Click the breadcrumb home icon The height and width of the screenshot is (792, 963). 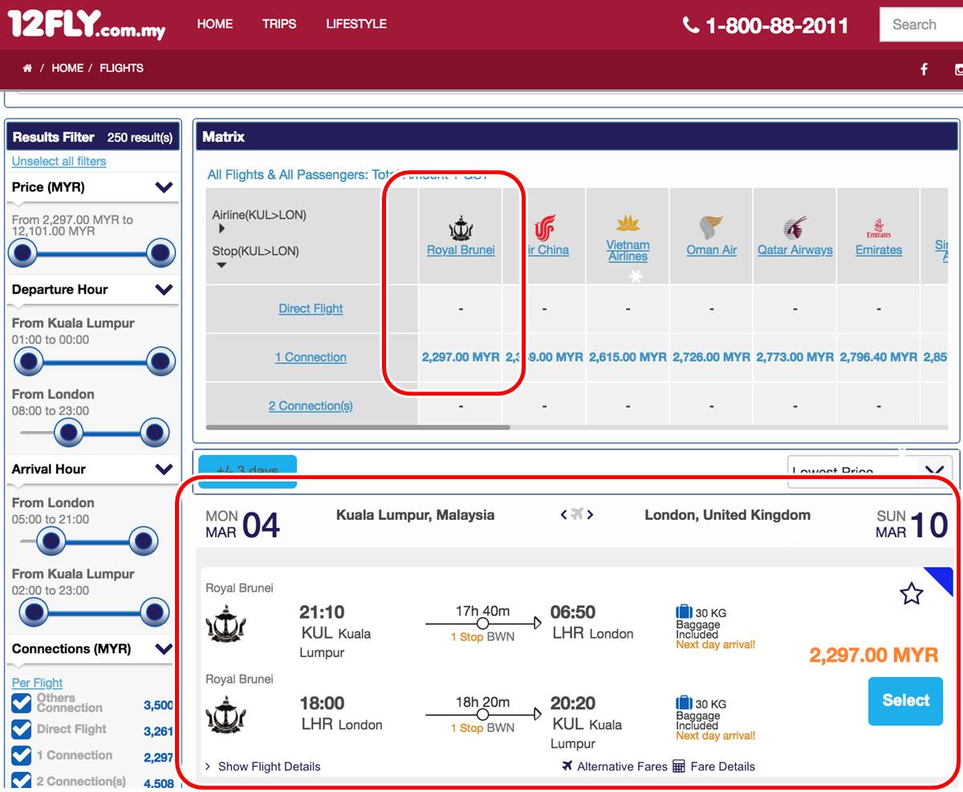coord(27,68)
